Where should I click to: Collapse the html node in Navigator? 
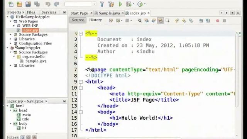(x=7, y=106)
